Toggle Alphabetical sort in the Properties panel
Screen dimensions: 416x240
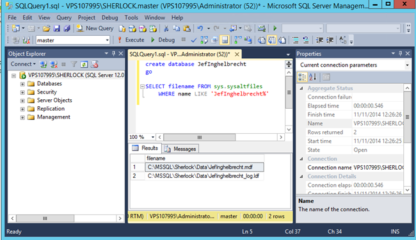[313, 77]
